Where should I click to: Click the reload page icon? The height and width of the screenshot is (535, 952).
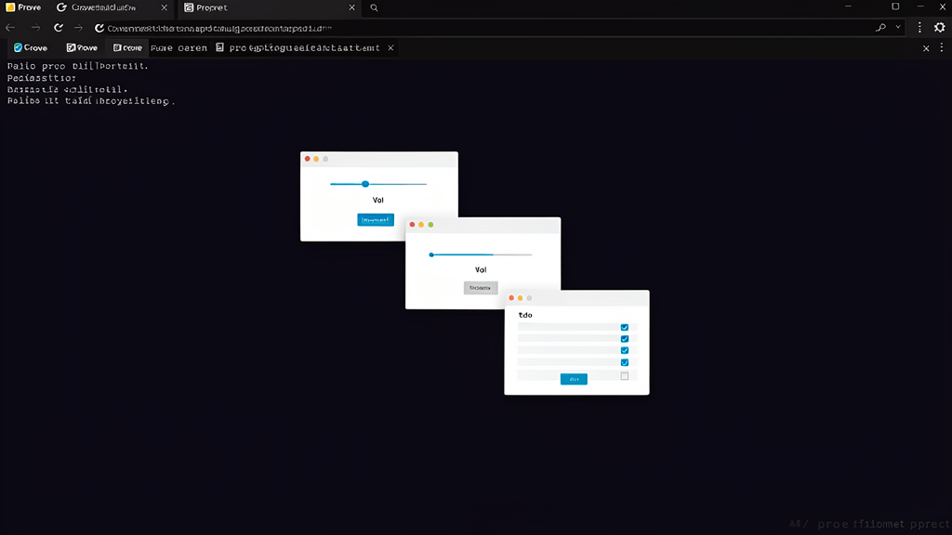(x=58, y=27)
